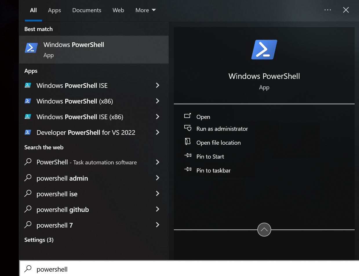Screen dimensions: 359x276
Task: Choose Pin to taskbar
Action: click(x=214, y=170)
